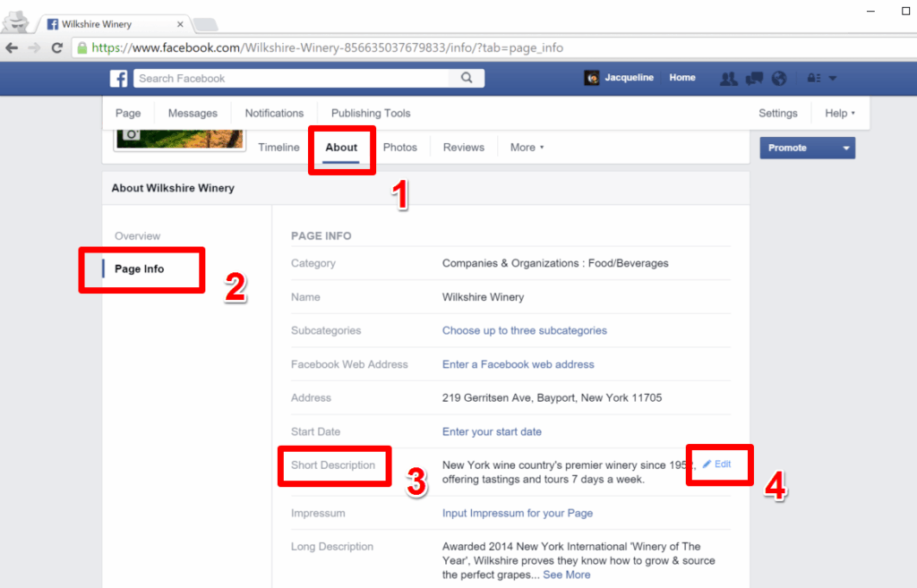Select Overview in the left sidebar
The image size is (917, 588).
pos(137,236)
